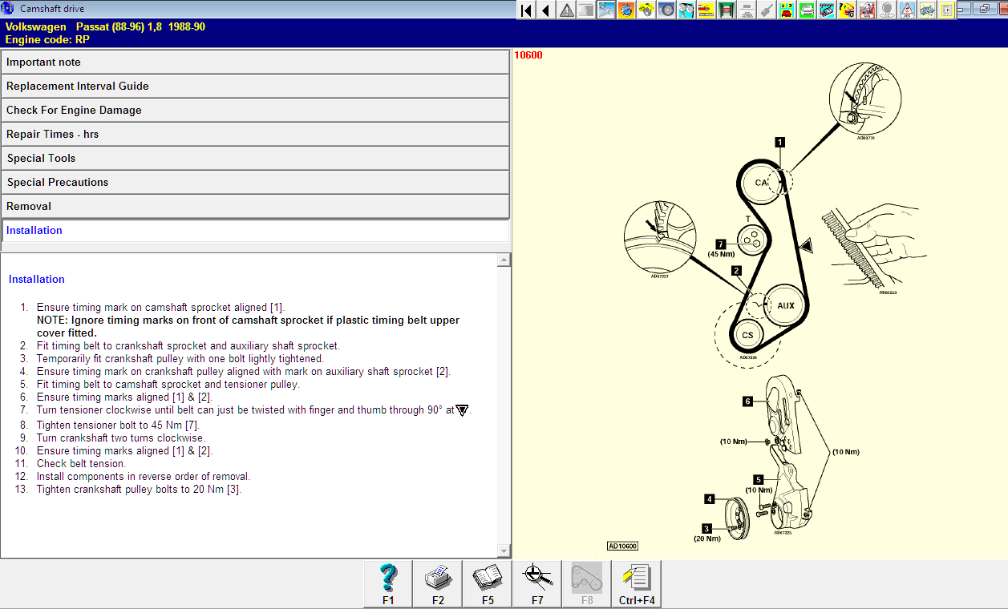This screenshot has width=1008, height=609.
Task: Expand the Check For Engine Damage section
Action: 255,110
